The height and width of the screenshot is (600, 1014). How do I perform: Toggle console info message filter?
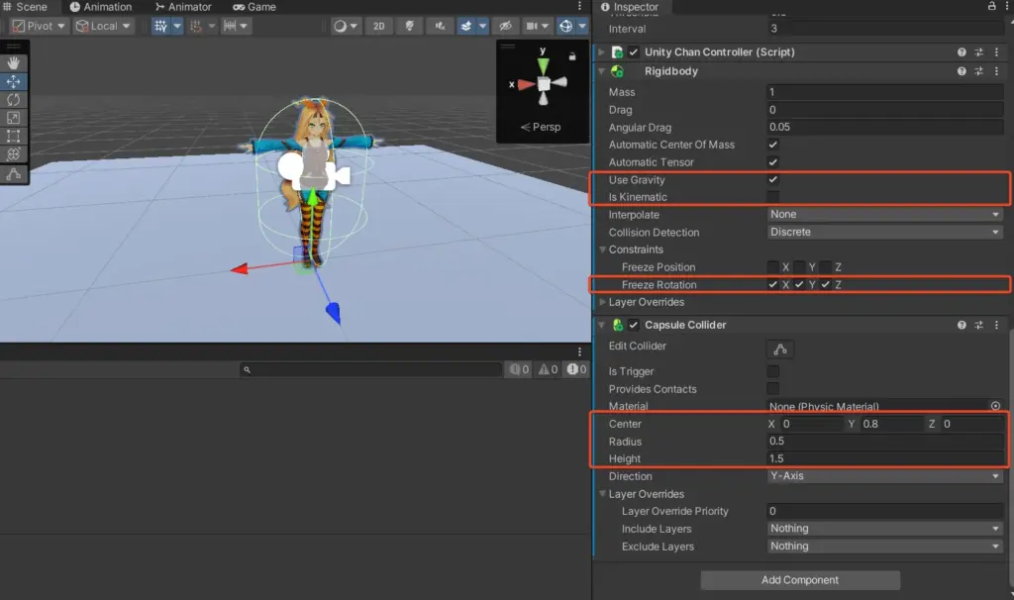click(x=519, y=369)
